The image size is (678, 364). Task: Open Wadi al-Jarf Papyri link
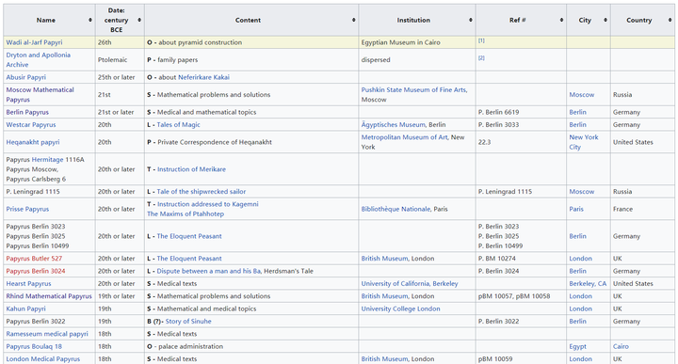(34, 42)
